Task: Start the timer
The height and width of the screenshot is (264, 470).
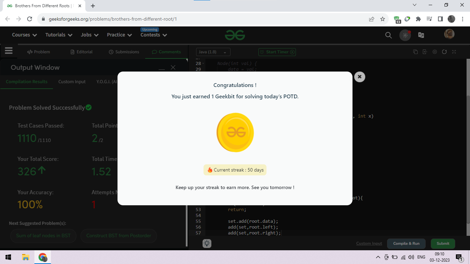Action: (x=277, y=52)
